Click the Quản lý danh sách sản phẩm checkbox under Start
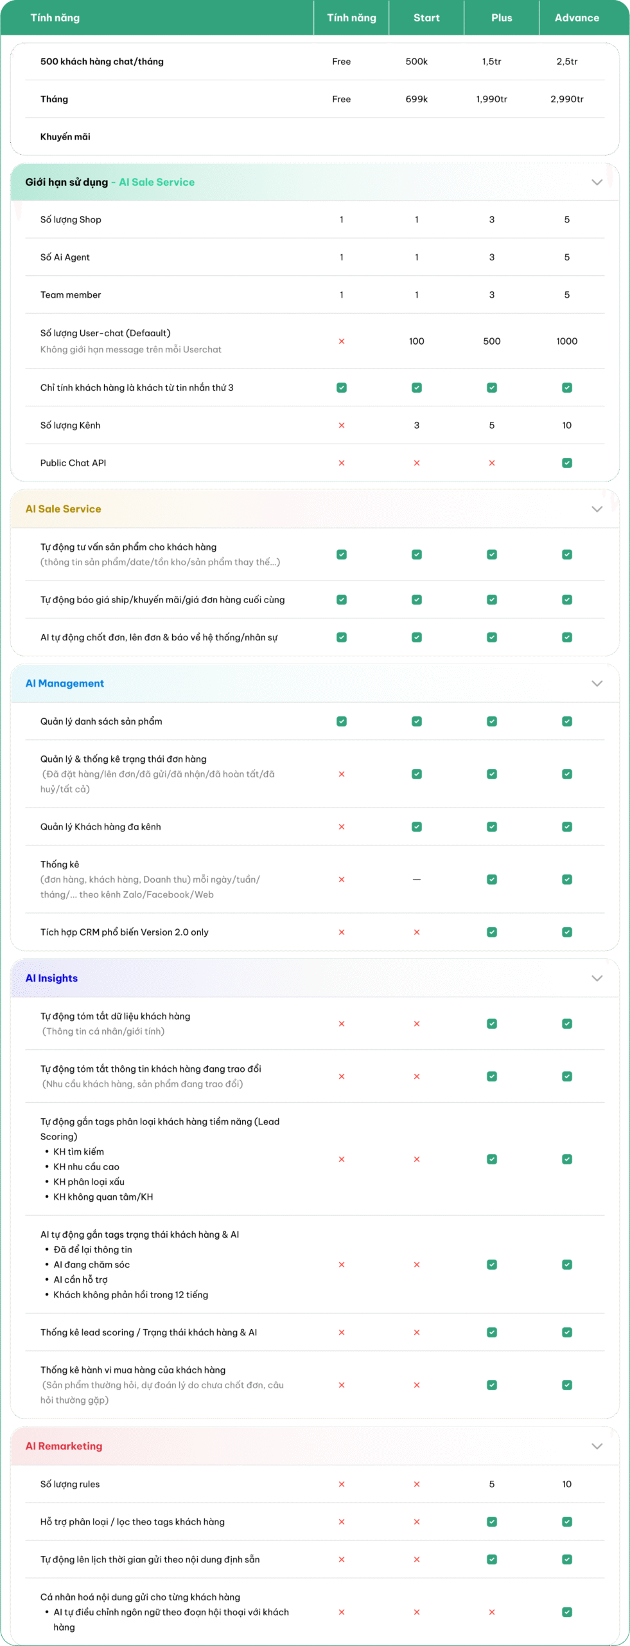Image resolution: width=630 pixels, height=1646 pixels. pyautogui.click(x=417, y=721)
